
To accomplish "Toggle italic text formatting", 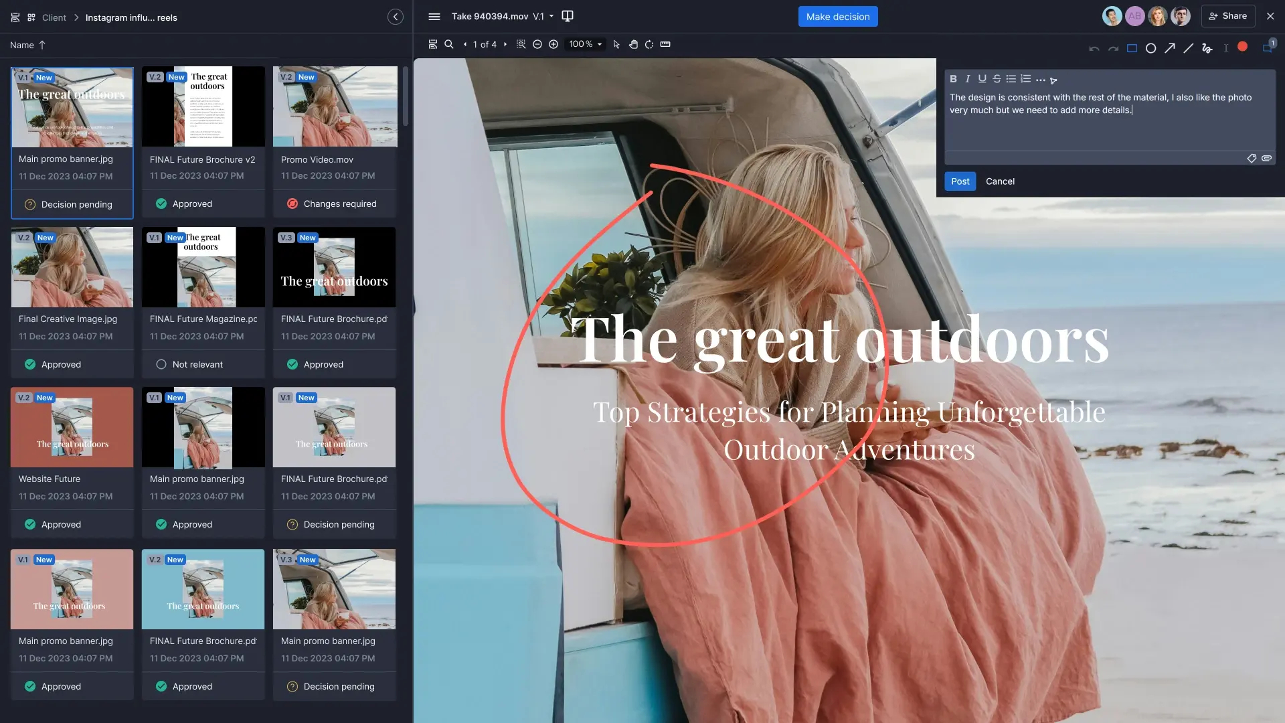I will [x=967, y=79].
